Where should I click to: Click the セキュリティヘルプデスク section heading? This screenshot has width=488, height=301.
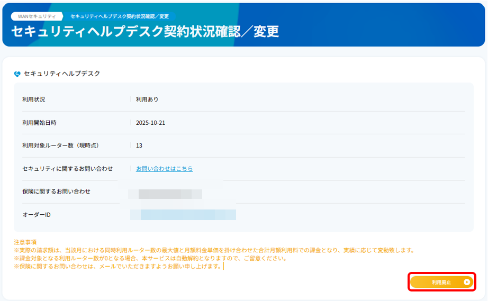tap(62, 74)
